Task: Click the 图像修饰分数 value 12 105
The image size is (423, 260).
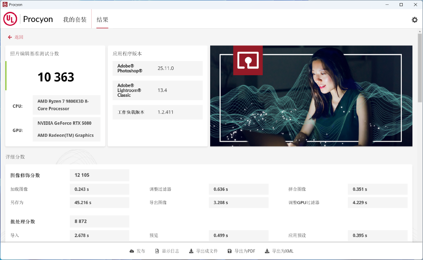Action: pos(100,175)
